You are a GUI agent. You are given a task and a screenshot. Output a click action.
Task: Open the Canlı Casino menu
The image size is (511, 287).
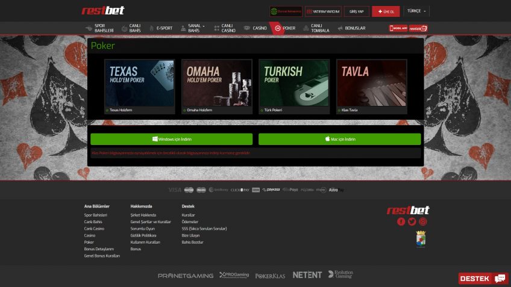(x=225, y=28)
